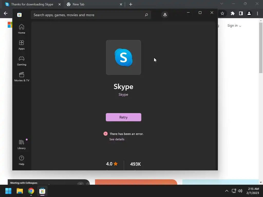Image resolution: width=263 pixels, height=197 pixels.
Task: Minimize the Microsoft Store window
Action: click(188, 13)
